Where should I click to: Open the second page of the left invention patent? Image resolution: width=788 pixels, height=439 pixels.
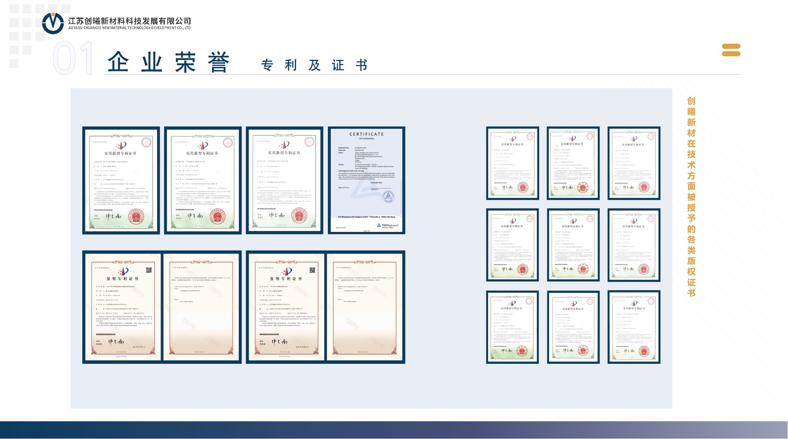pos(202,307)
